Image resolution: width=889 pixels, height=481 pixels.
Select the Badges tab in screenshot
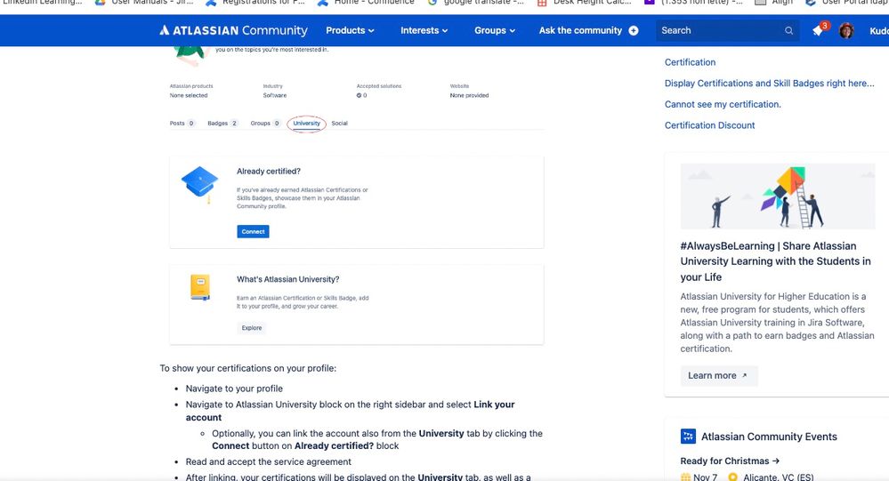(x=222, y=123)
